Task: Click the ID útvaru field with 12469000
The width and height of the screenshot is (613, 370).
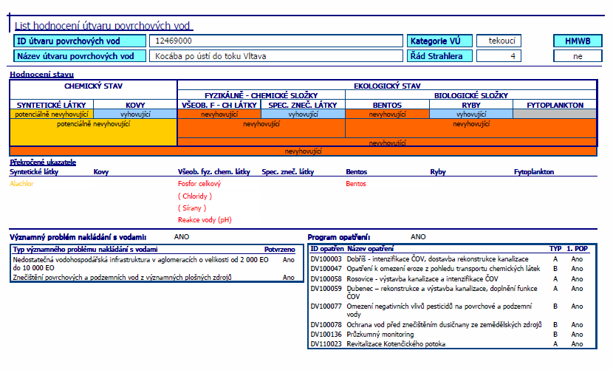Action: [x=276, y=41]
